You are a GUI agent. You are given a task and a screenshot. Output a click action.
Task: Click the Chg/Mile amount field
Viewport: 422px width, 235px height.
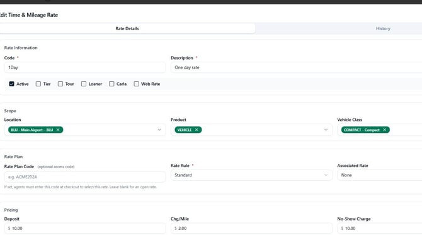[251, 228]
